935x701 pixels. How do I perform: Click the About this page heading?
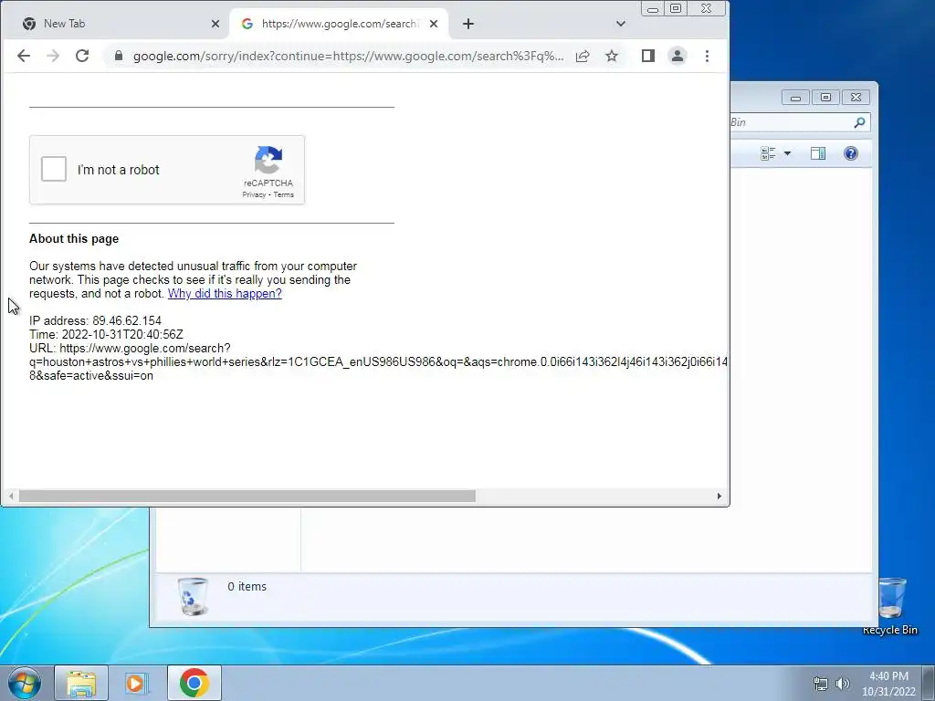(74, 238)
